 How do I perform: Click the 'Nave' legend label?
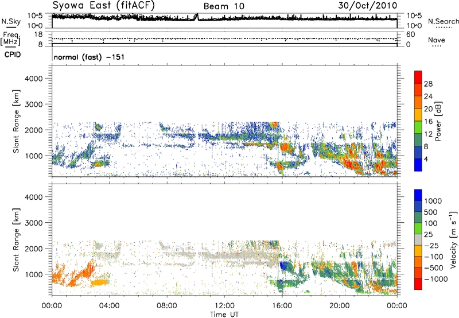(x=437, y=40)
